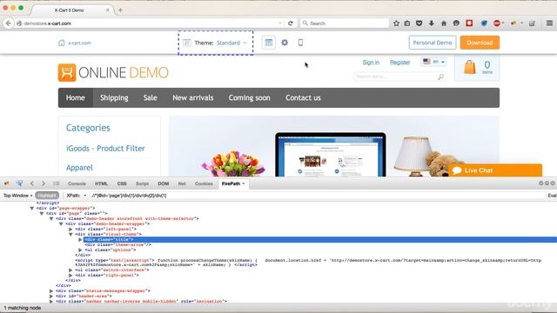Open the FirePath tab options arrow
Screen dimensions: 557x313
(x=244, y=183)
